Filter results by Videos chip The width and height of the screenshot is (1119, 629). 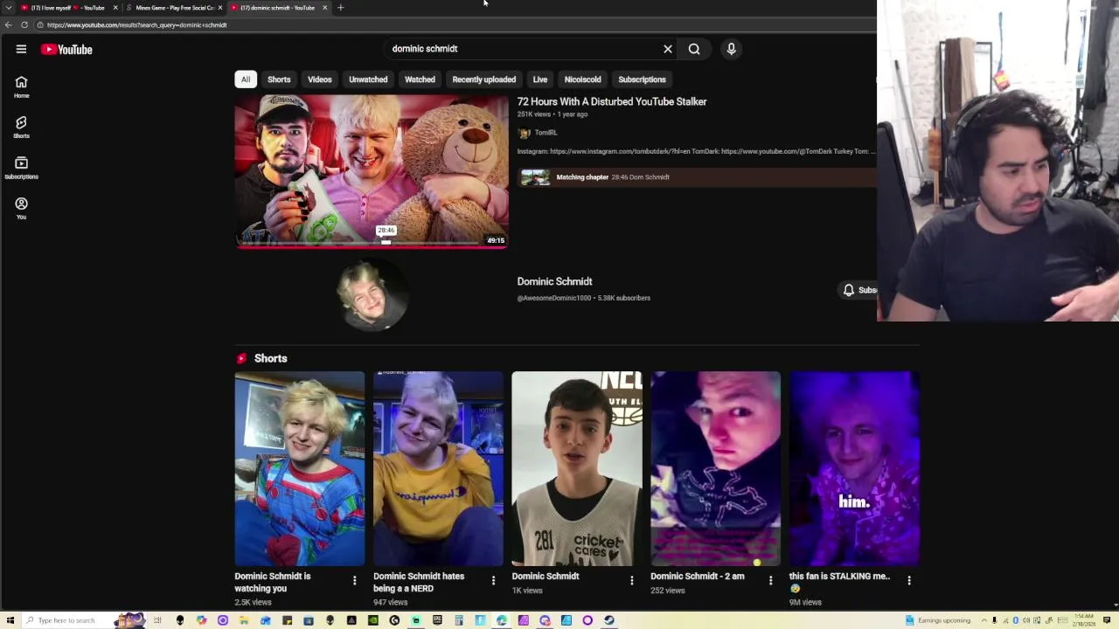pos(320,79)
